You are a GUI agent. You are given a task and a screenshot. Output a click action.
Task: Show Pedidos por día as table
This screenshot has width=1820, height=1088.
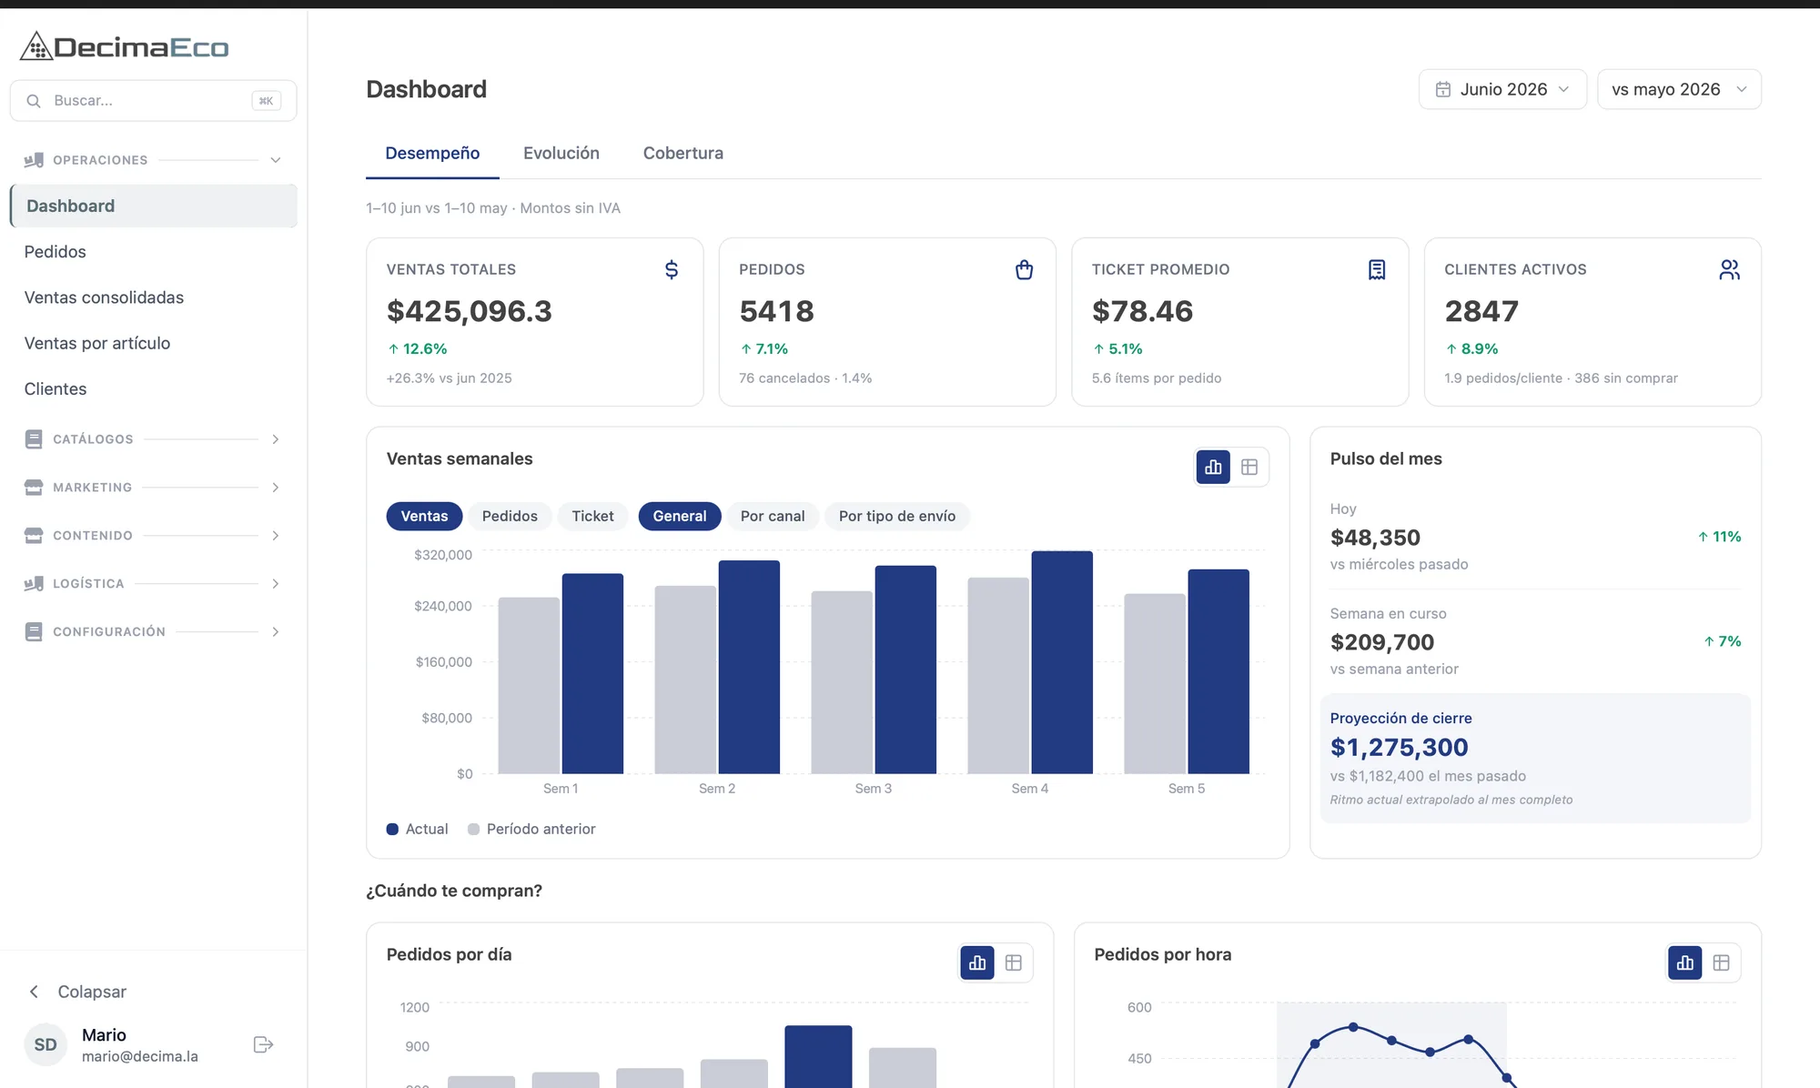(1014, 962)
